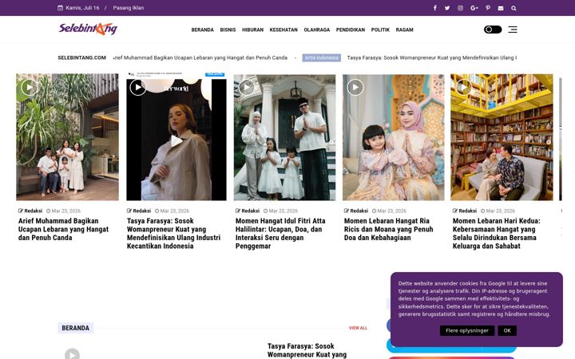This screenshot has width=575, height=359.
Task: Open the Instagram social icon
Action: (x=460, y=8)
